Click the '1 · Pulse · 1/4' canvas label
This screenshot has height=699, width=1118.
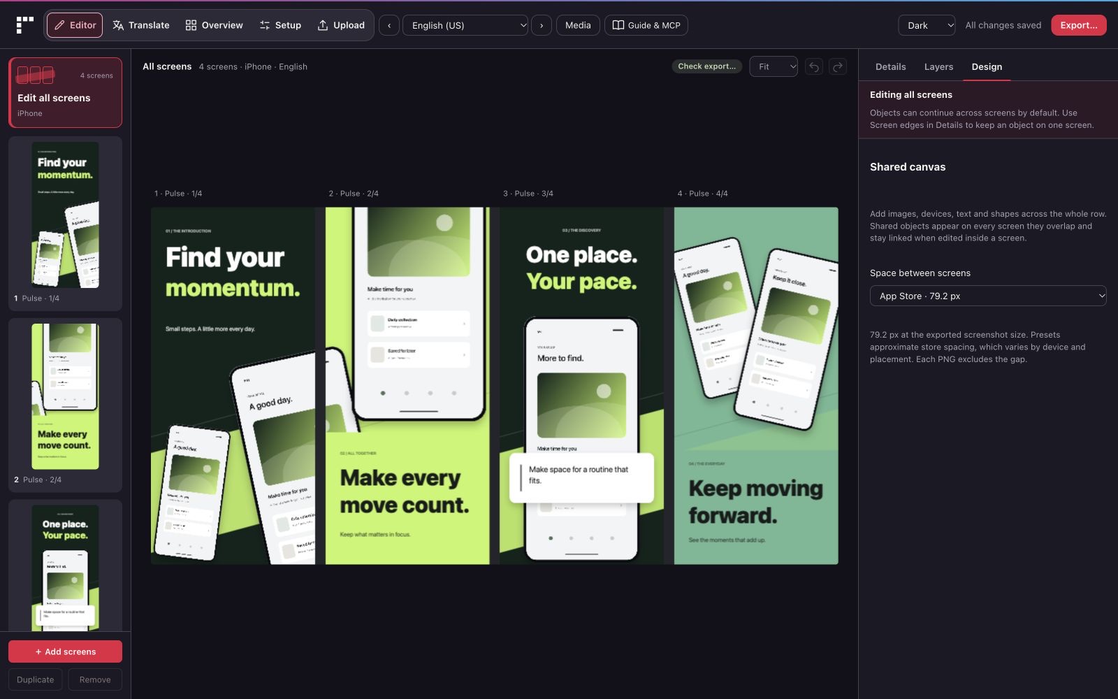pos(178,194)
